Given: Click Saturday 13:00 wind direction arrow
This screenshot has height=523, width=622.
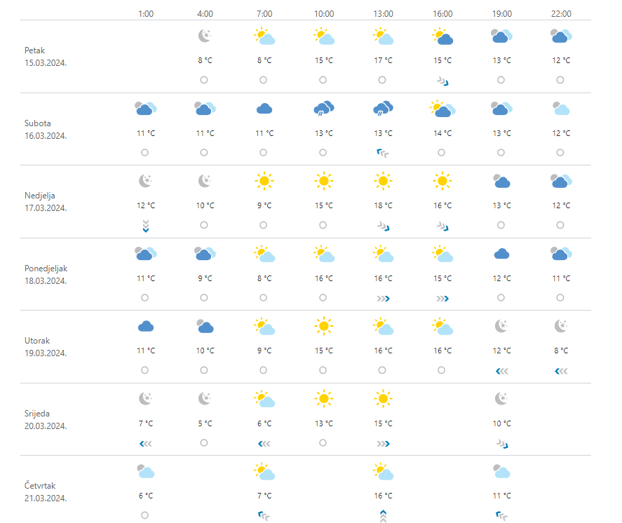Looking at the screenshot, I should pyautogui.click(x=383, y=153).
